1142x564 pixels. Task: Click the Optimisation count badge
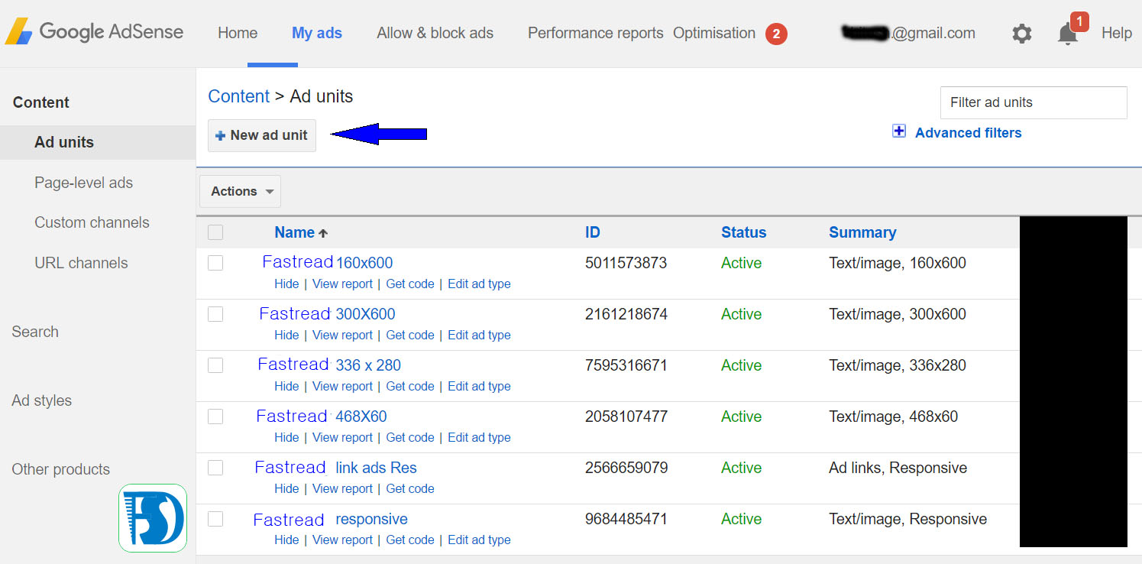[x=776, y=34]
